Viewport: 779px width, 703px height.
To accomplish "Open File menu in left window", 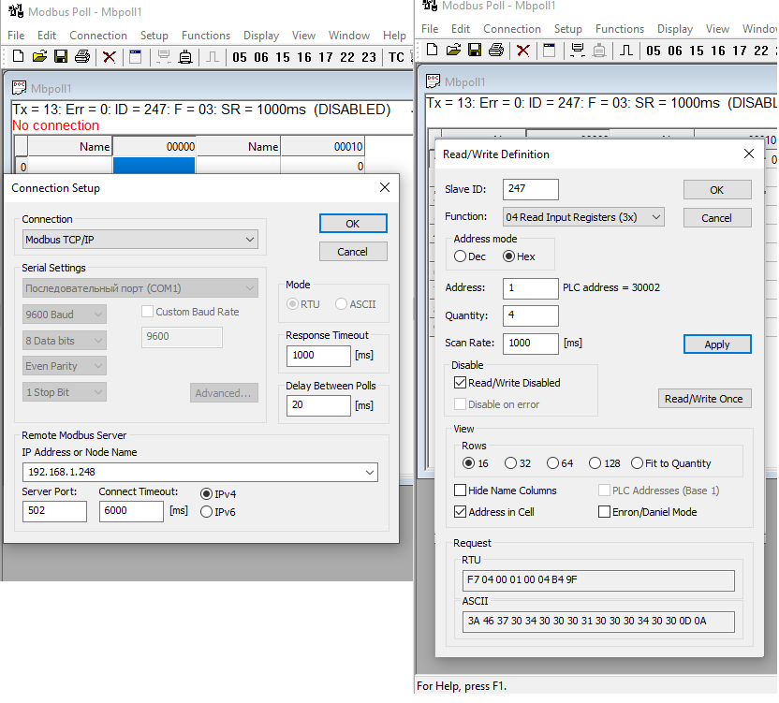I will (16, 36).
